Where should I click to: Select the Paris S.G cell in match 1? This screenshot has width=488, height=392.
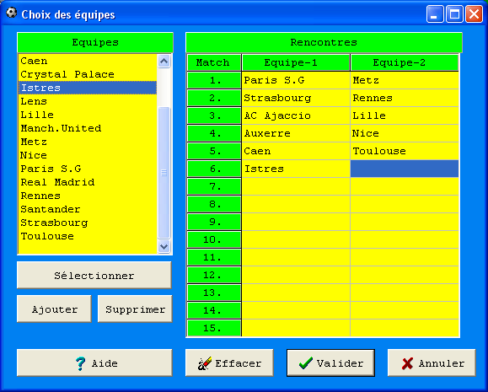point(296,80)
